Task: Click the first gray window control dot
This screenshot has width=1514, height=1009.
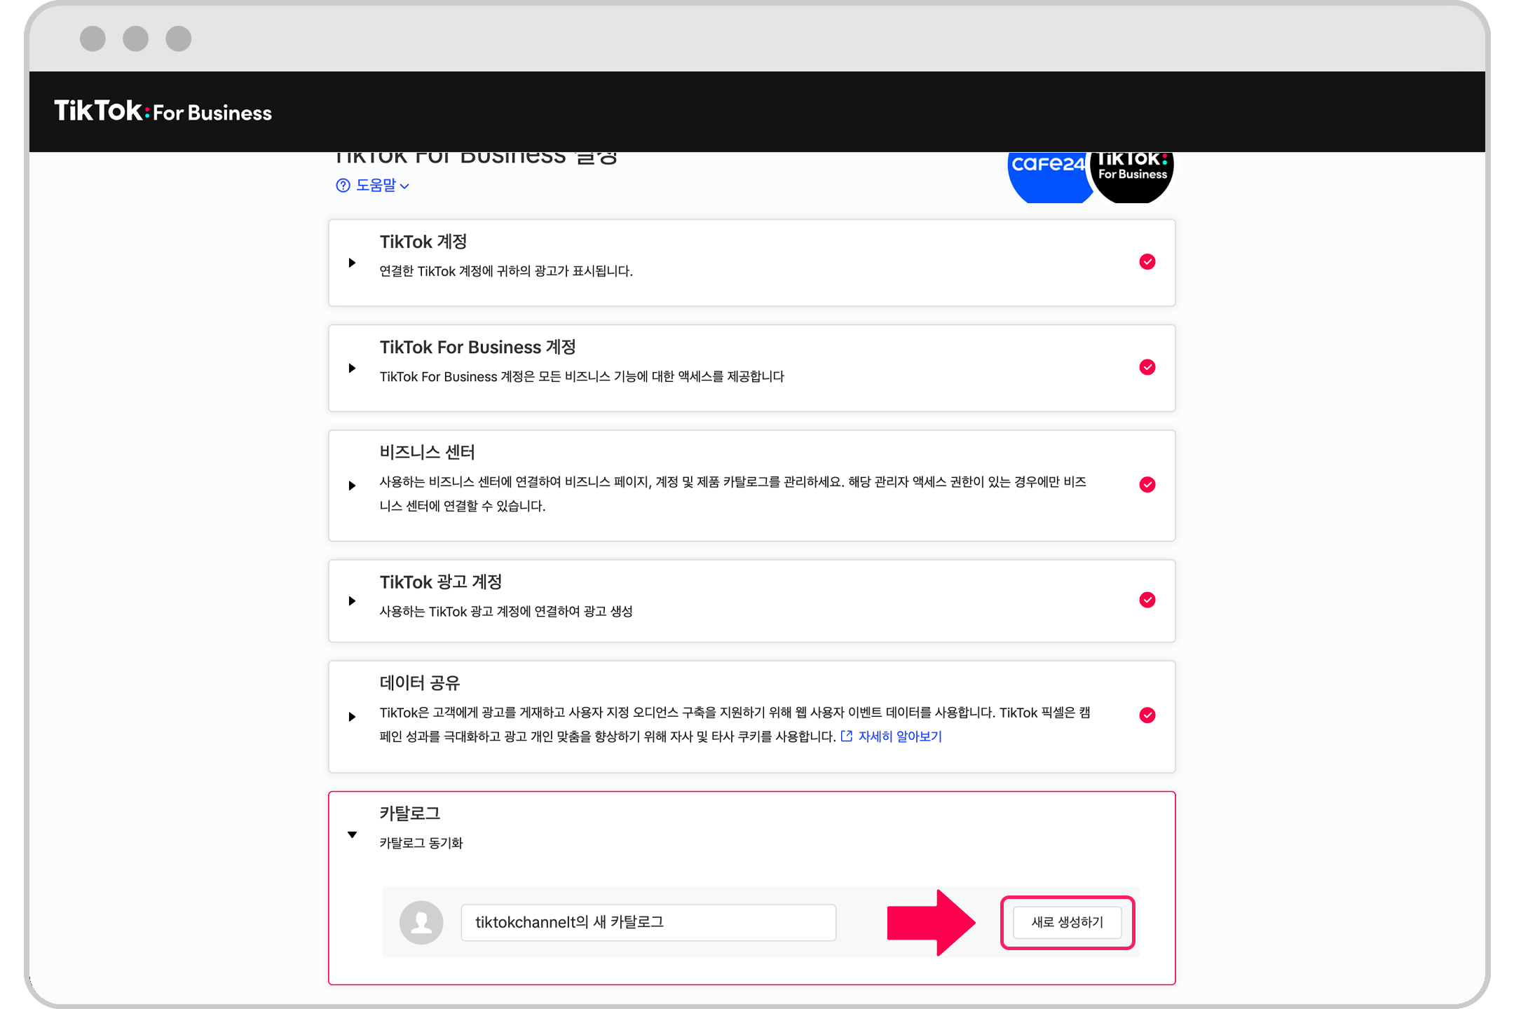Action: pyautogui.click(x=93, y=39)
